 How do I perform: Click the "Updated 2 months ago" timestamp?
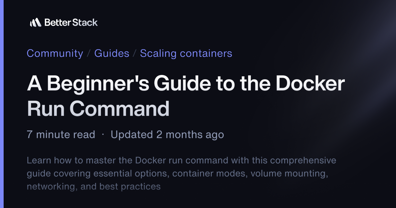(x=167, y=135)
